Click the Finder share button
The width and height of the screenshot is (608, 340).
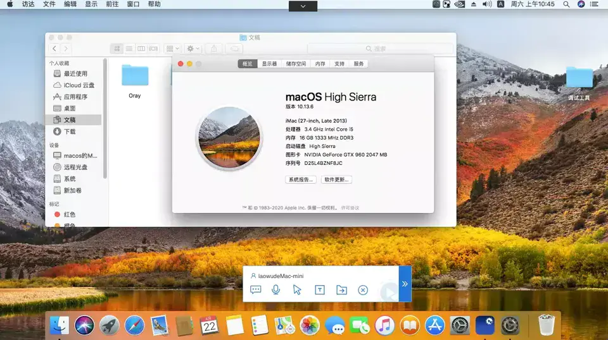pyautogui.click(x=213, y=49)
